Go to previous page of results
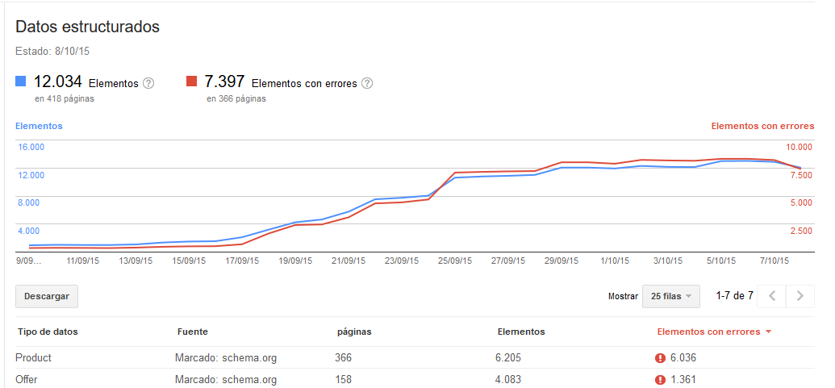835x388 pixels. [x=771, y=297]
